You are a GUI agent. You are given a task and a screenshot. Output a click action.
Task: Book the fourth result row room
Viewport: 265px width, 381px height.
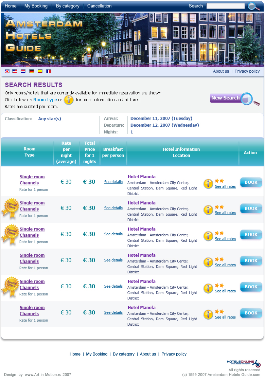point(251,261)
